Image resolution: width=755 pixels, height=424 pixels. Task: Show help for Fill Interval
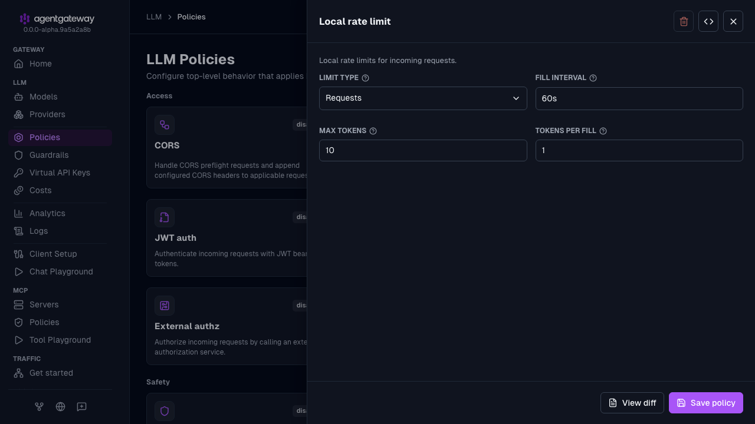pos(593,78)
